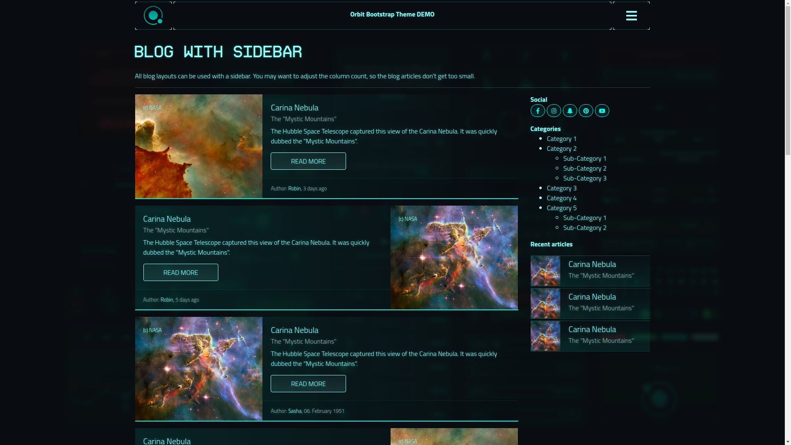This screenshot has width=791, height=445.
Task: Open first article's orange nebula image
Action: tap(199, 146)
